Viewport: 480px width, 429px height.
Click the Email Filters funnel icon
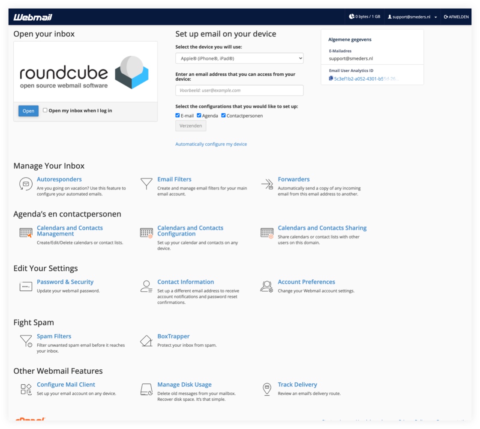pos(146,184)
